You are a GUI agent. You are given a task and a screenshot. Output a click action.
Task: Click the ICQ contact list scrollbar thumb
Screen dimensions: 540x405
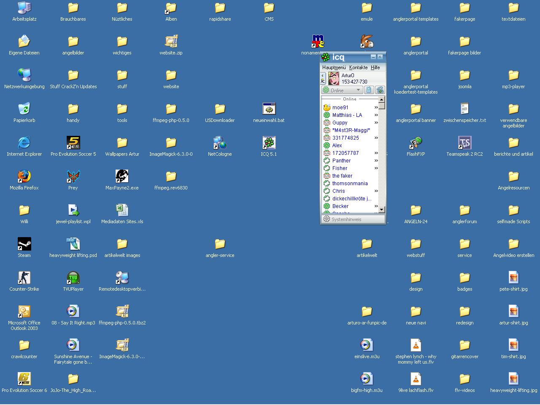(x=382, y=106)
